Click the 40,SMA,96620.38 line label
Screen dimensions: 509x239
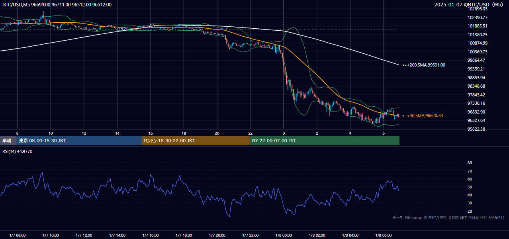[x=423, y=116]
